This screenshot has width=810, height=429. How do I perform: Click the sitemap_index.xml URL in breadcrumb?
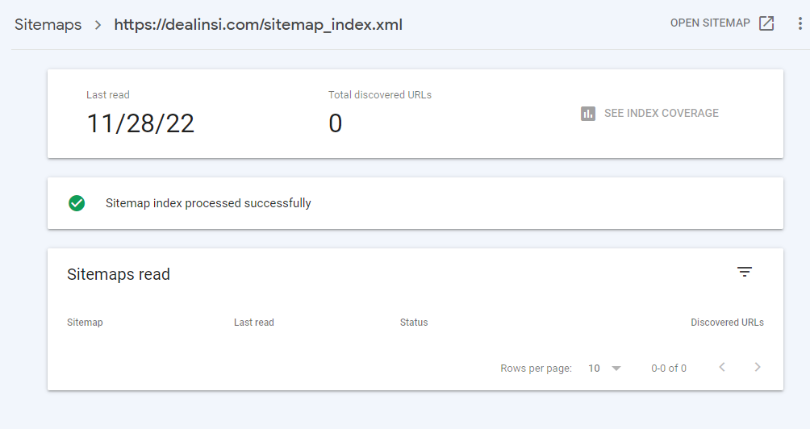(258, 25)
